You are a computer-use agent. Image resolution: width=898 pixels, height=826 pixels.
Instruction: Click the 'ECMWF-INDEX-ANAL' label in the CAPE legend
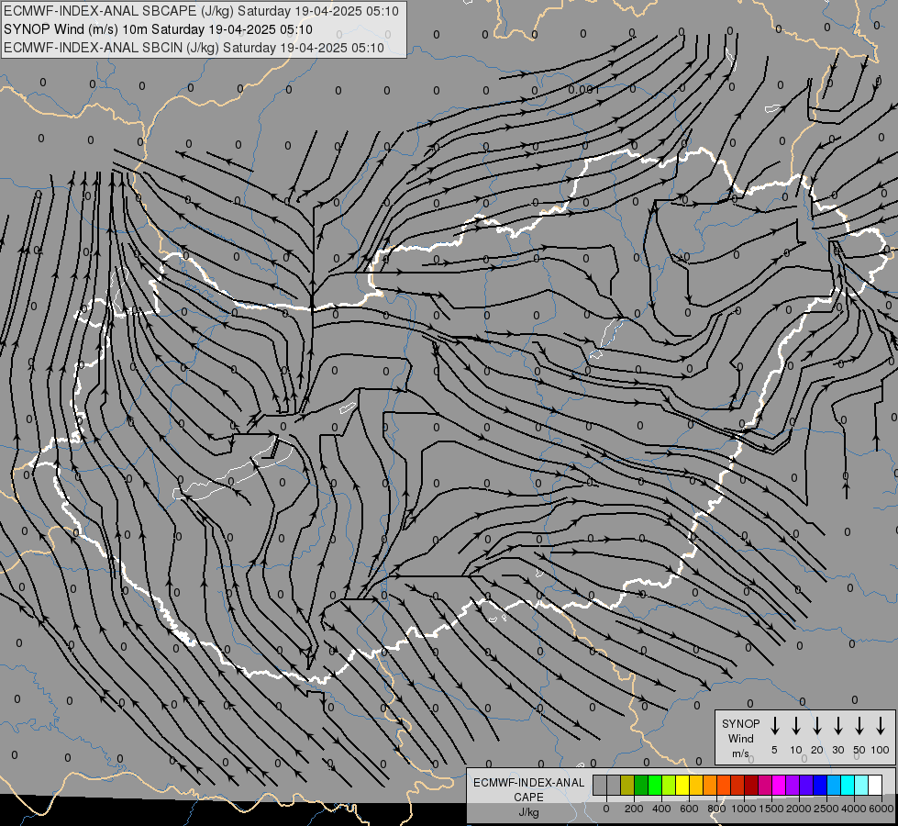[x=528, y=783]
